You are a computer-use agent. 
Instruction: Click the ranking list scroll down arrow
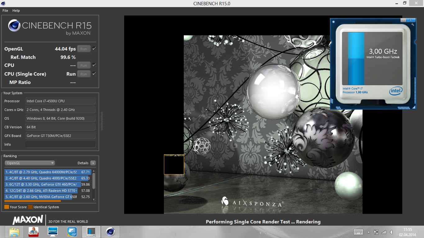94,200
